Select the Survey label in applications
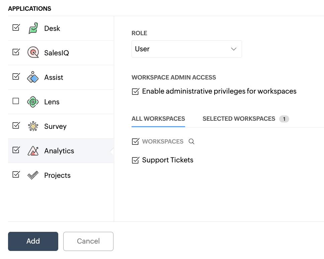324x259 pixels. (55, 126)
